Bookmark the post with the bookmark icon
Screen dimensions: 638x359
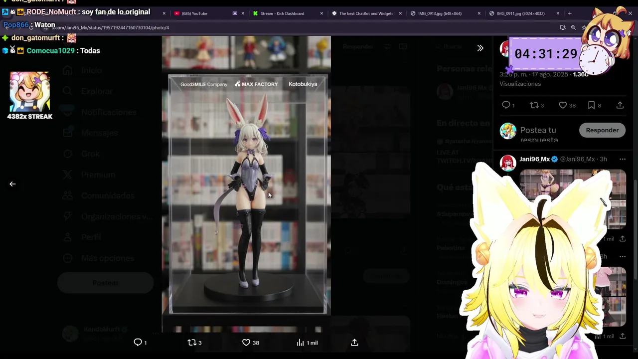[591, 105]
